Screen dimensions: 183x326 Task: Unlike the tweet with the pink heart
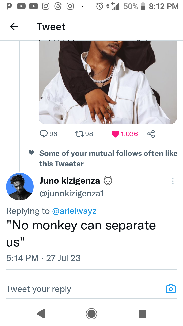[115, 134]
